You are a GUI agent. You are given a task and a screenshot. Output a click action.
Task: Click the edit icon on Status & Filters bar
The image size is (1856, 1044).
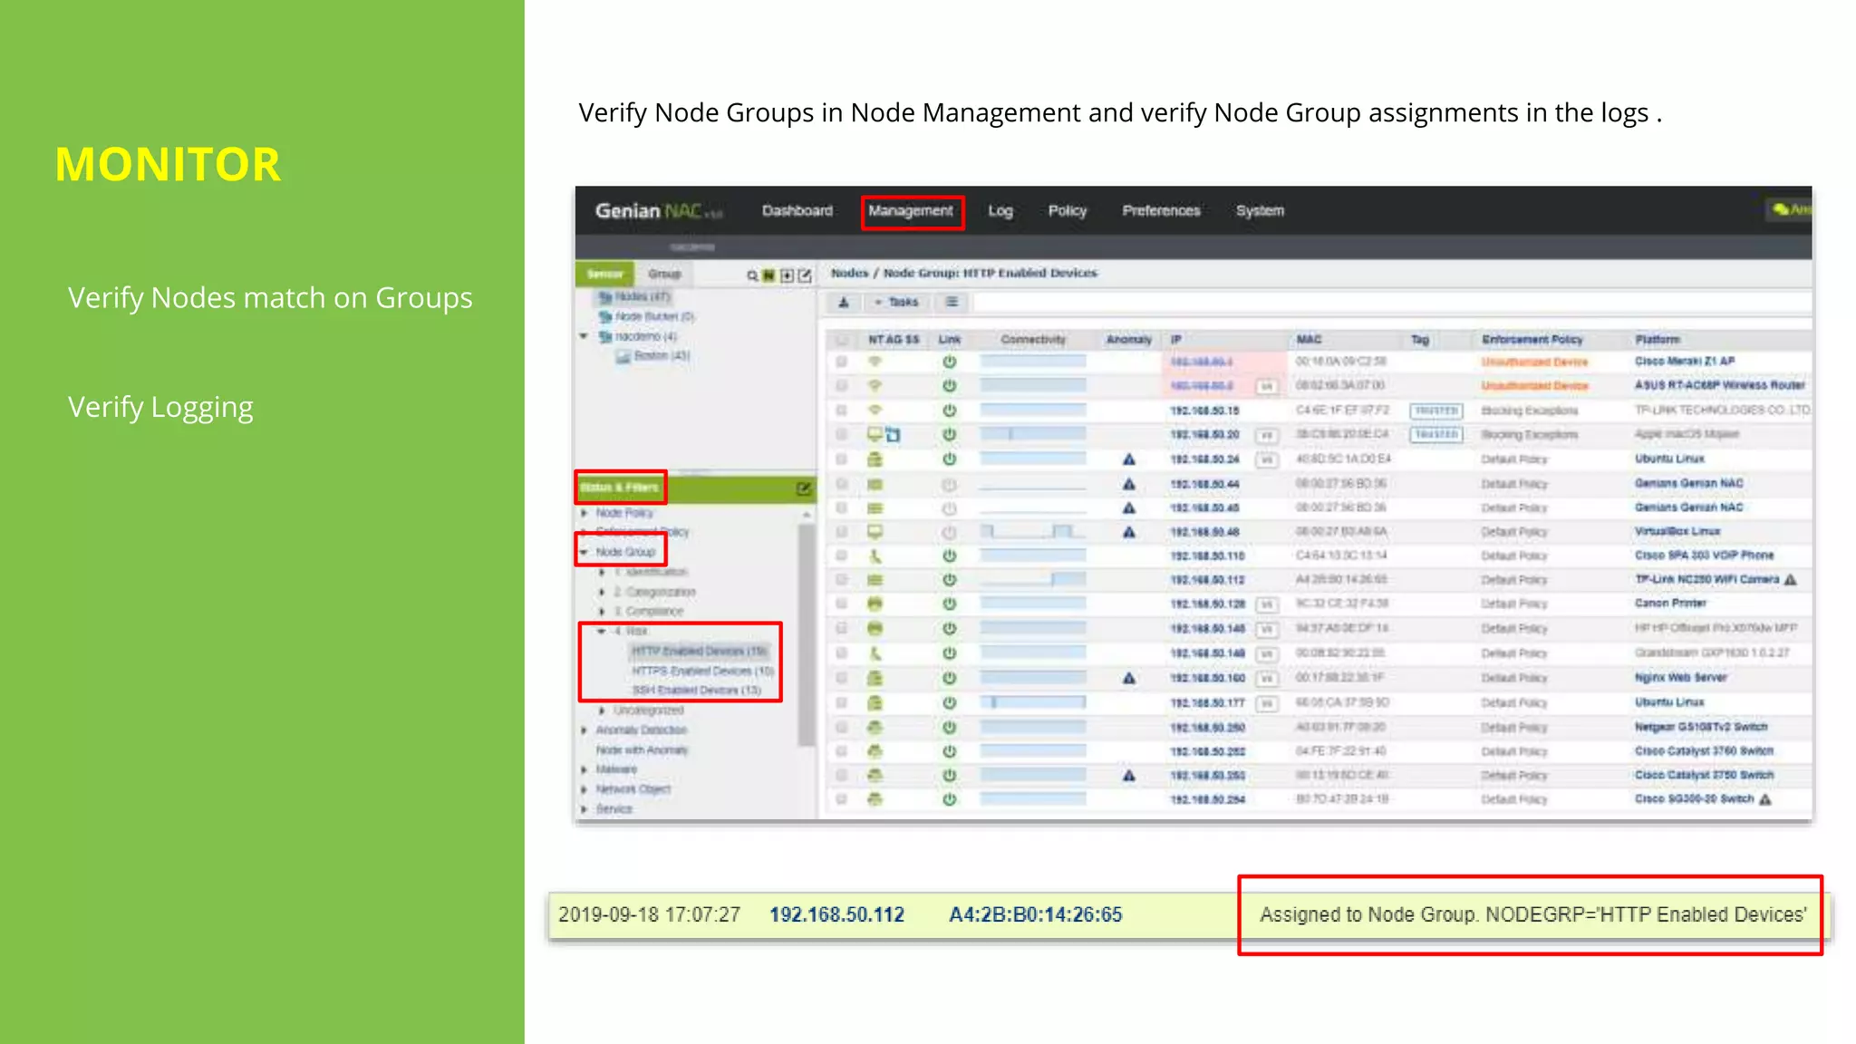(804, 488)
